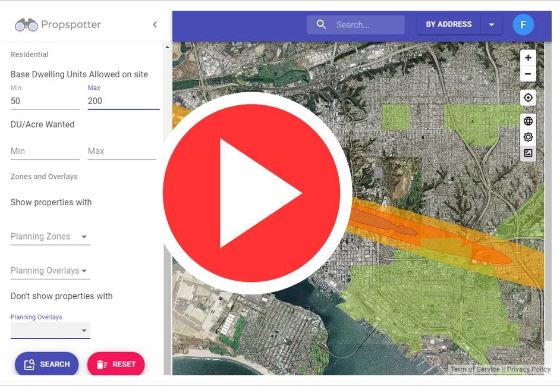This screenshot has height=386, width=560.
Task: Expand the Planning Overlays show dropdown
Action: (51, 271)
